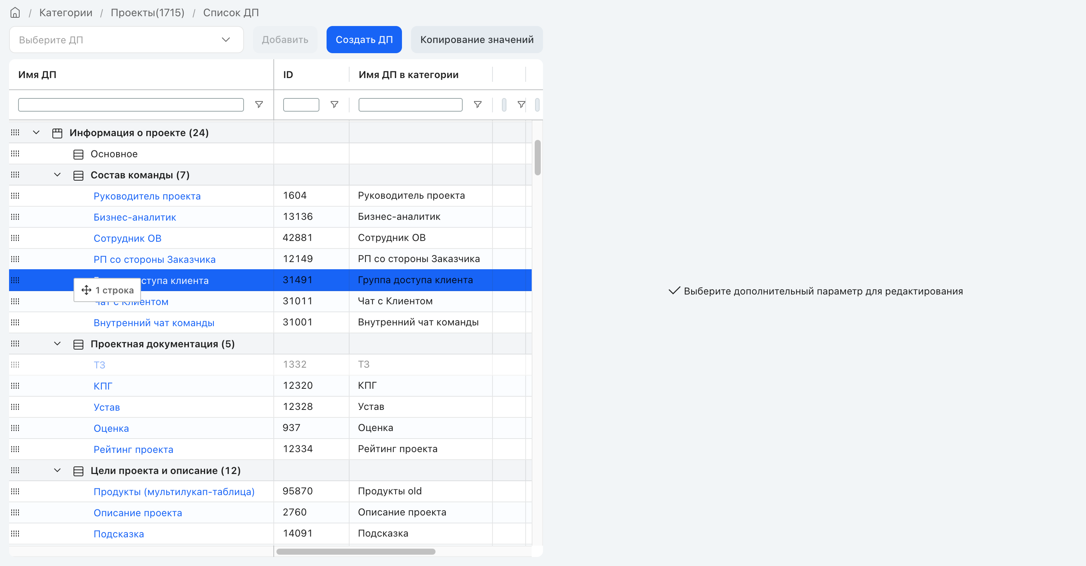
Task: Grab drag handle of Рейтинг проекта row
Action: point(15,449)
